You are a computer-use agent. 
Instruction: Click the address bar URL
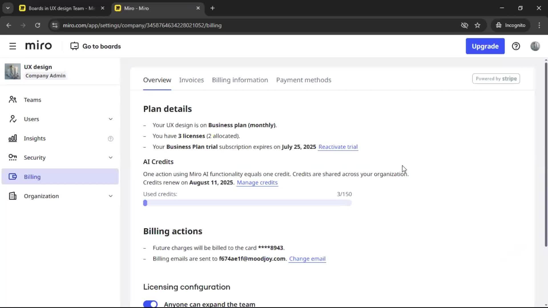(142, 25)
